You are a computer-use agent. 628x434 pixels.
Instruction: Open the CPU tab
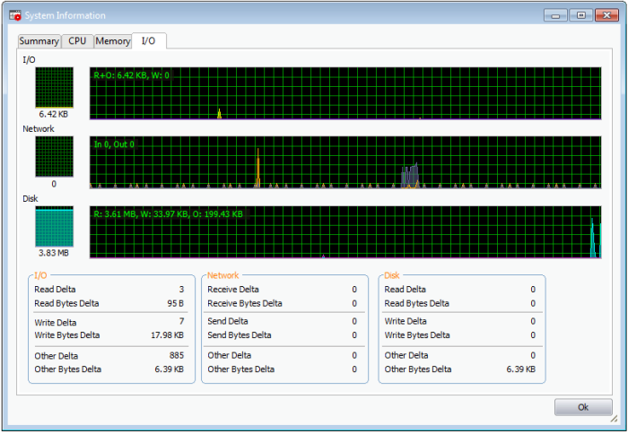click(77, 41)
